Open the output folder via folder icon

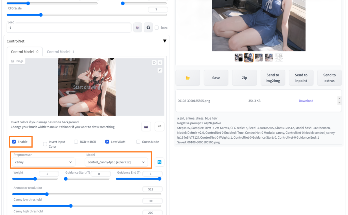coord(188,78)
